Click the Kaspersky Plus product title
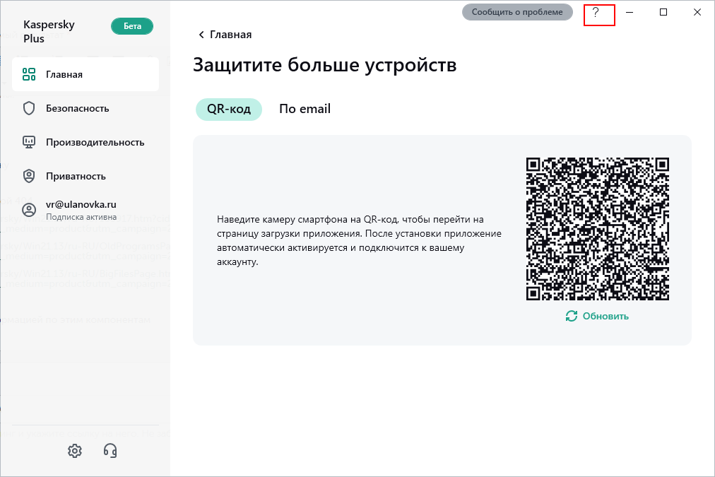 click(x=49, y=32)
